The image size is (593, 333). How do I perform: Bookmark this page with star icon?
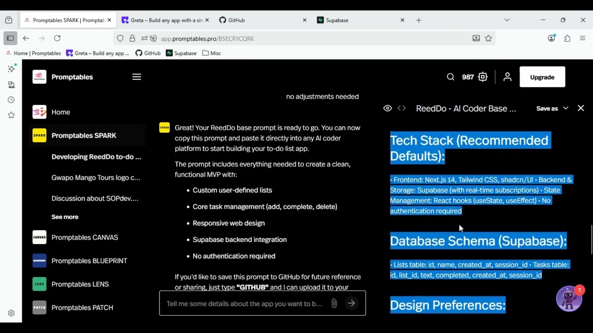click(488, 38)
